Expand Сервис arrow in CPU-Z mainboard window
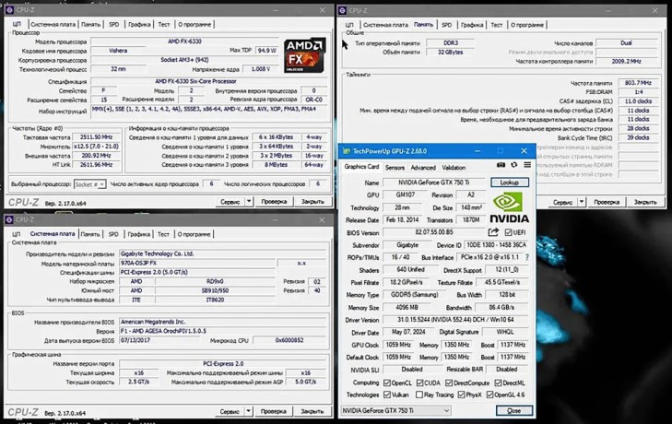Image resolution: width=672 pixels, height=424 pixels. 248,411
